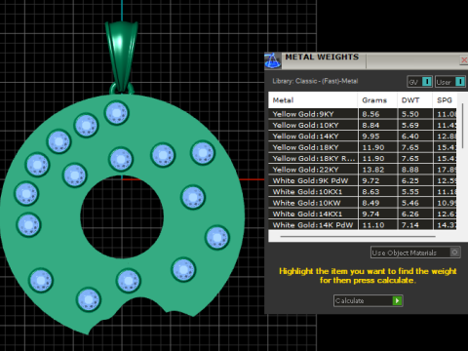Click the 7.14 DWT value
Image resolution: width=468 pixels, height=351 pixels.
point(410,225)
